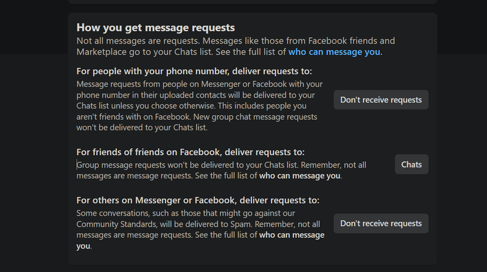Open "who can message you" in others section

(292, 235)
